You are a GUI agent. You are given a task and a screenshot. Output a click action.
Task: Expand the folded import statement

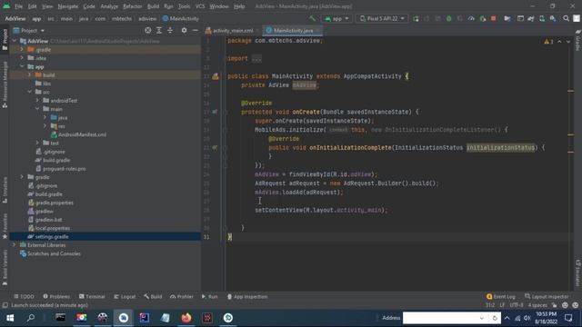pos(256,58)
